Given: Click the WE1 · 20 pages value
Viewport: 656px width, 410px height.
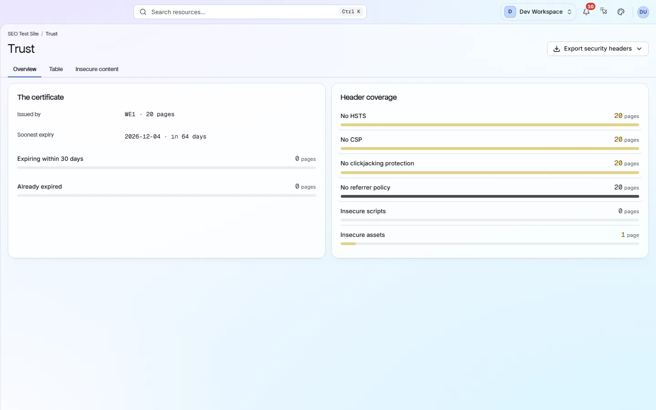Looking at the screenshot, I should 149,114.
